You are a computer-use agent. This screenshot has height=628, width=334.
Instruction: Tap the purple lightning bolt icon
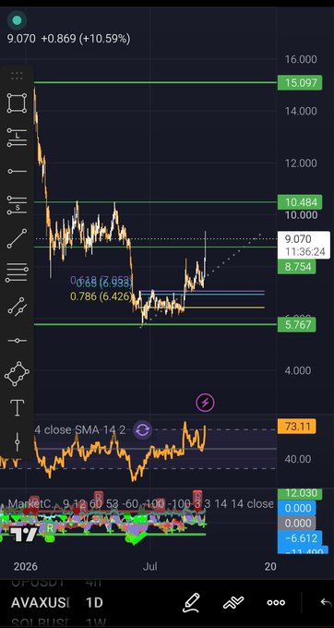pyautogui.click(x=205, y=402)
